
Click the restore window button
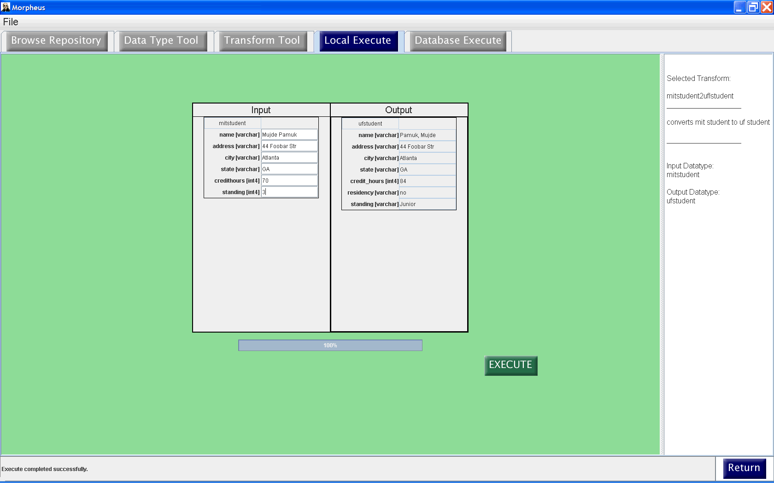pyautogui.click(x=753, y=7)
